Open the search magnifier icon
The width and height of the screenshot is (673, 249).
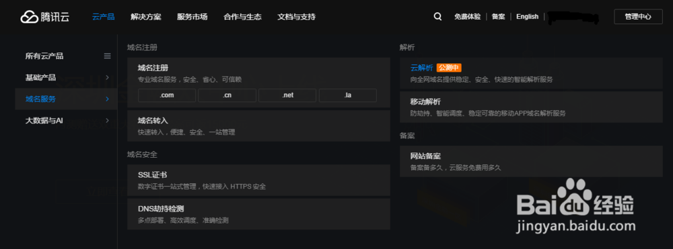[x=437, y=17]
